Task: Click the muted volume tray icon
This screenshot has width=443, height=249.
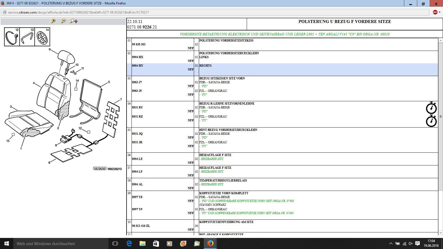Action: (411, 243)
